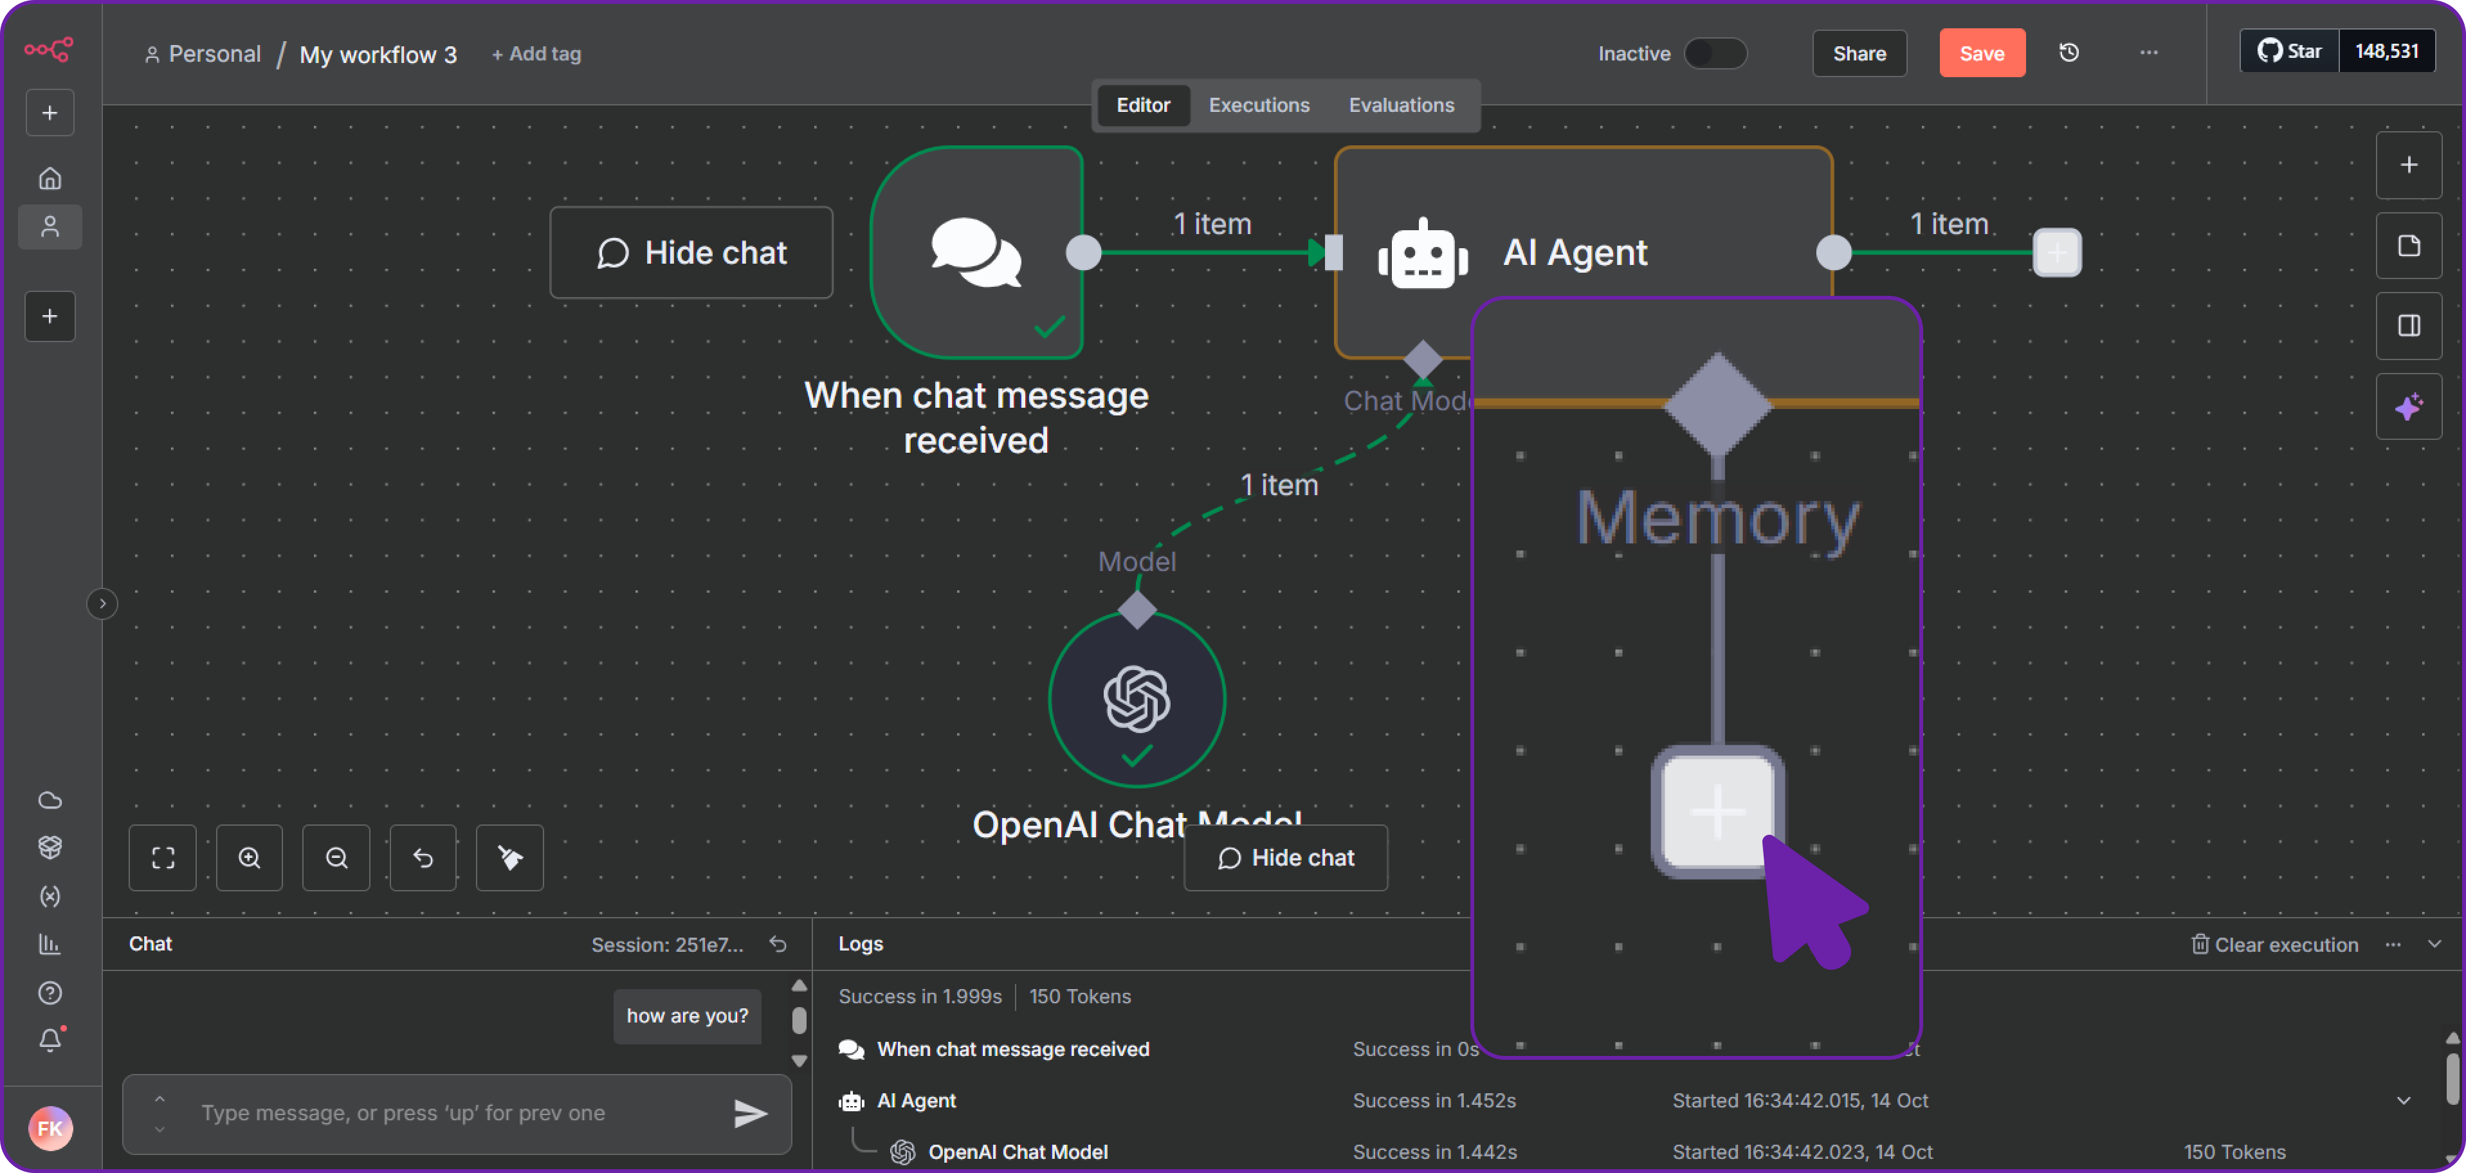Click the zoom in canvas icon
Viewport: 2466px width, 1173px height.
click(x=249, y=857)
